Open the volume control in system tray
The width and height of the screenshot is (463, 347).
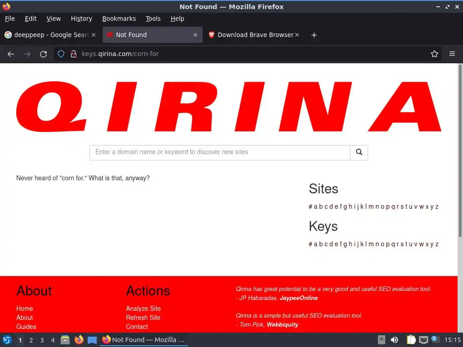point(394,340)
